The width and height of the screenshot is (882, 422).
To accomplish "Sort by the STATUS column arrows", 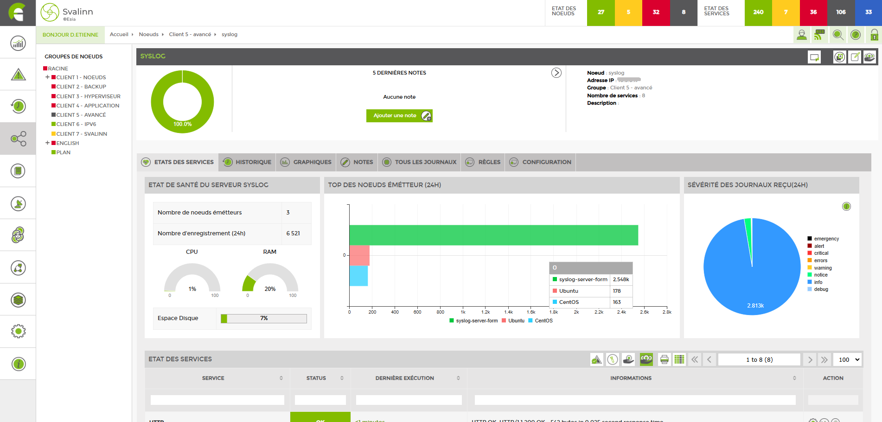I will click(x=342, y=378).
